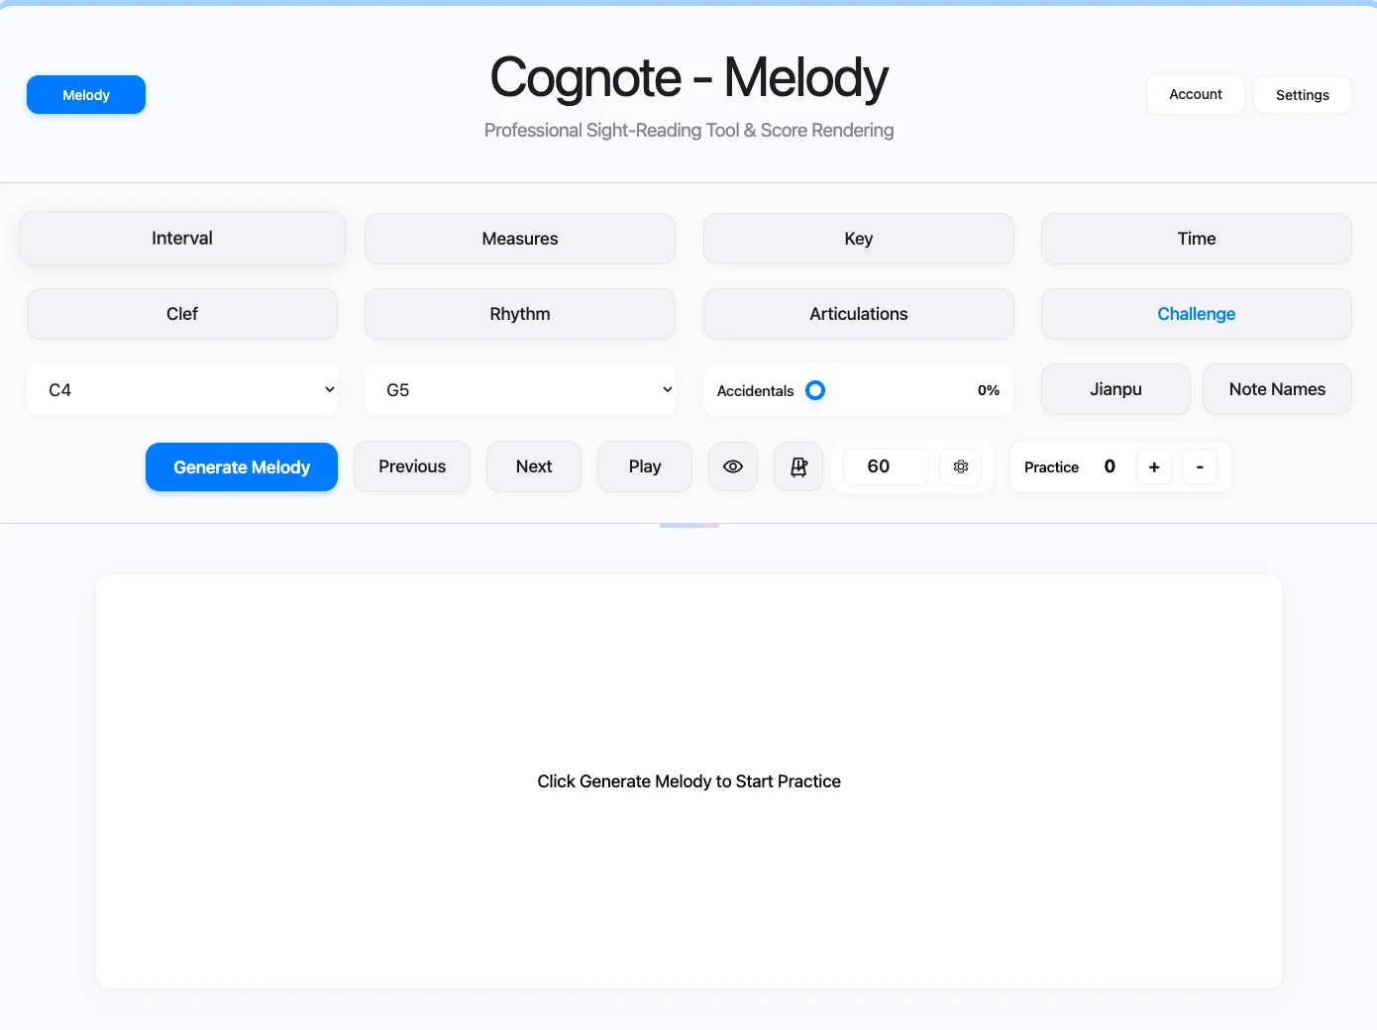The image size is (1377, 1030).
Task: Open the Clef options
Action: (x=182, y=314)
